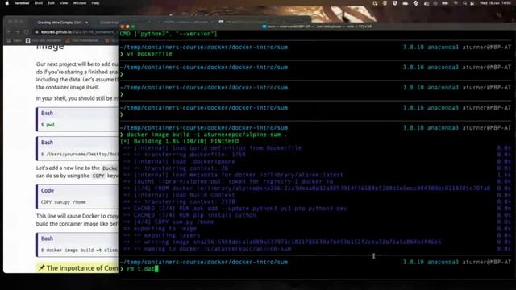Viewport: 516px width, 290px height.
Task: Click '$ docker image build -t alice' code in the browser
Action: point(79,250)
